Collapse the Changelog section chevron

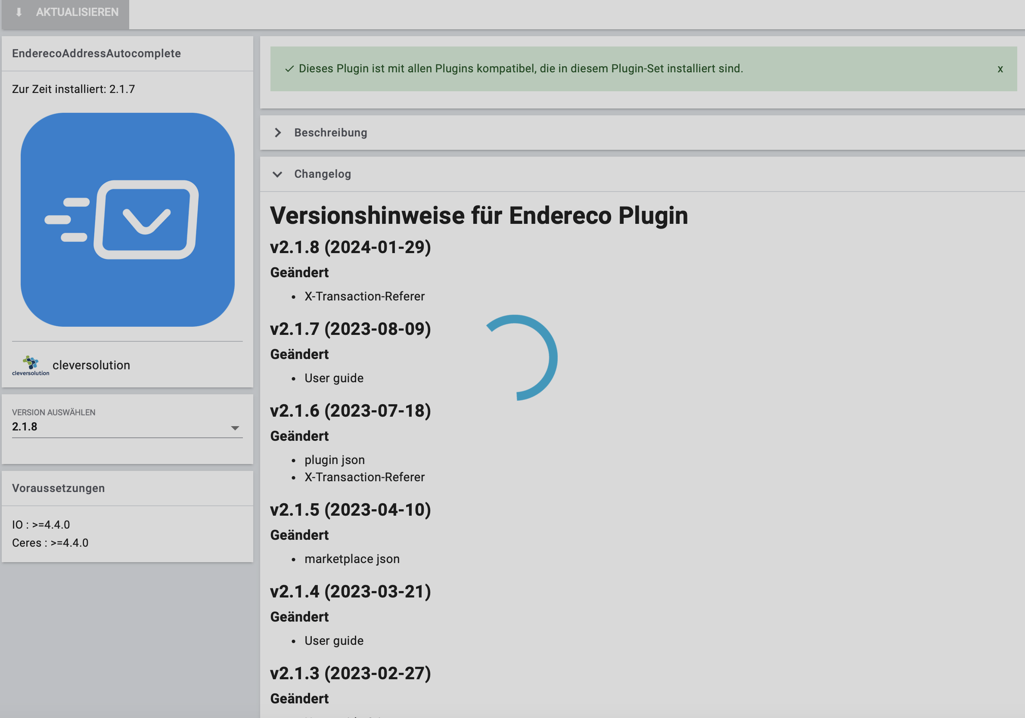[278, 174]
